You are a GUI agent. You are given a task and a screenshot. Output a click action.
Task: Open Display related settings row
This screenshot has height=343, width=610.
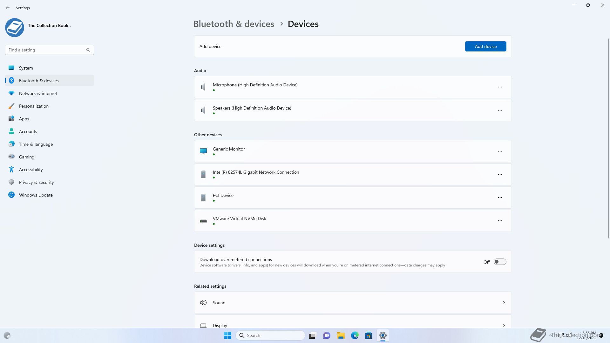point(353,321)
